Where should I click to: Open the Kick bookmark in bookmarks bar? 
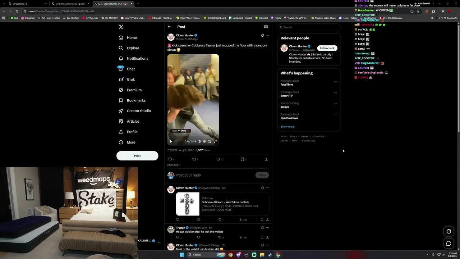14,18
